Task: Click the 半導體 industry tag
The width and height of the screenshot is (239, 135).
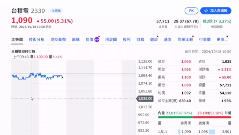Action: [56, 11]
